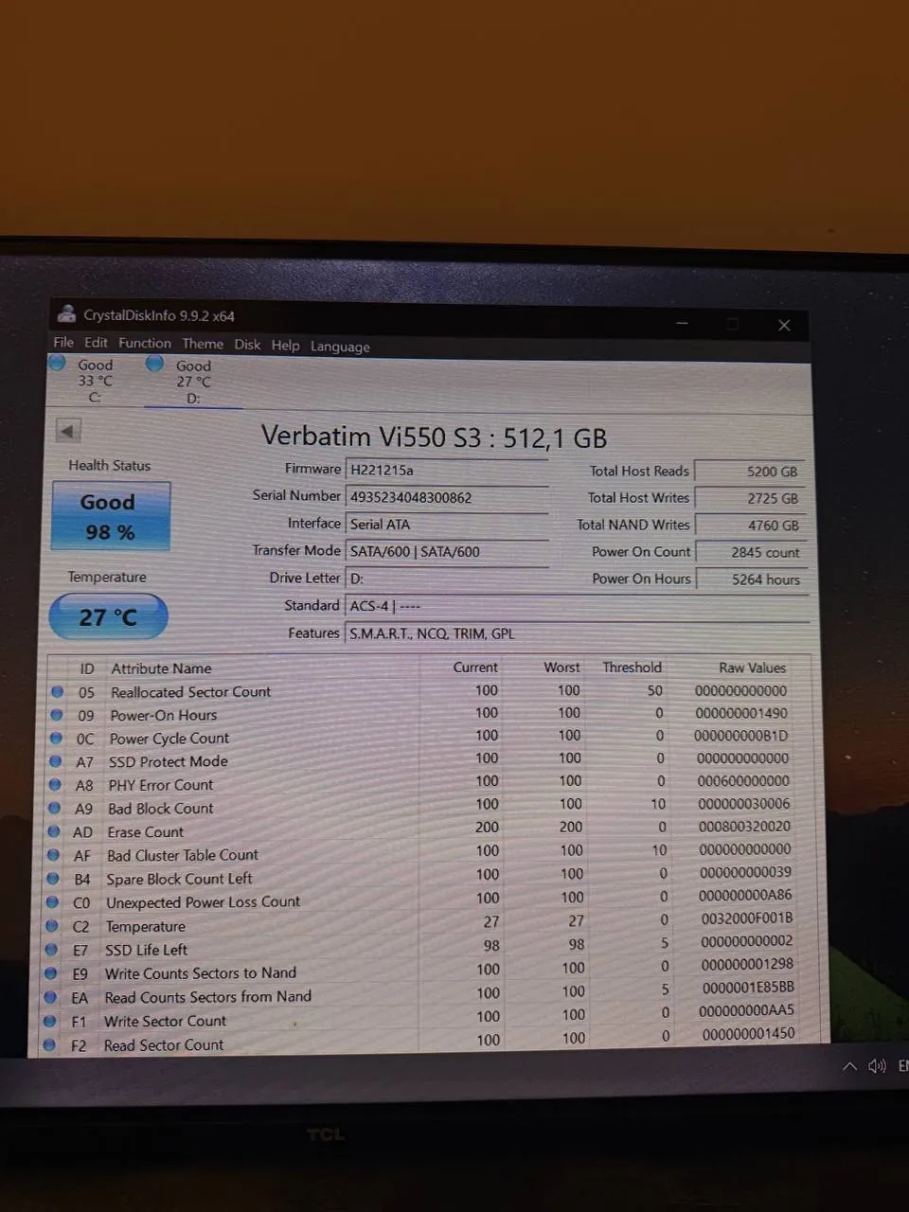Show hidden icons in system tray
909x1212 pixels.
[x=849, y=1066]
